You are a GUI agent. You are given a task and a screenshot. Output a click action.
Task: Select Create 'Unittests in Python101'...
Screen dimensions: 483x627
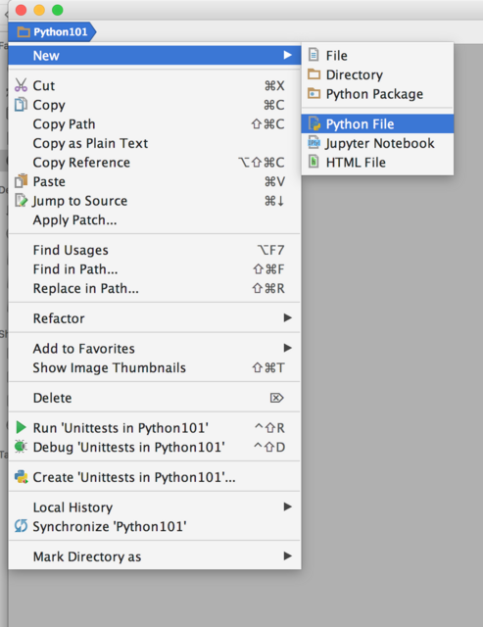pos(155,477)
